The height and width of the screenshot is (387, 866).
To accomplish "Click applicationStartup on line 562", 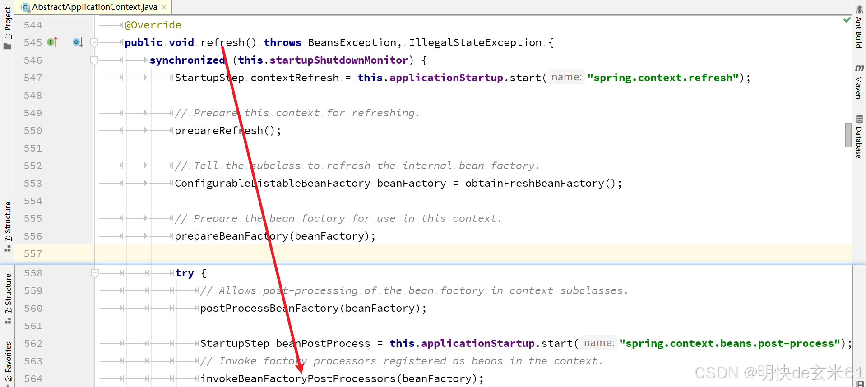I will click(x=478, y=343).
